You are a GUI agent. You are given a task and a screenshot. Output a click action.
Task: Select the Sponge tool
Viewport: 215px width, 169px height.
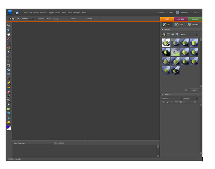[9, 122]
